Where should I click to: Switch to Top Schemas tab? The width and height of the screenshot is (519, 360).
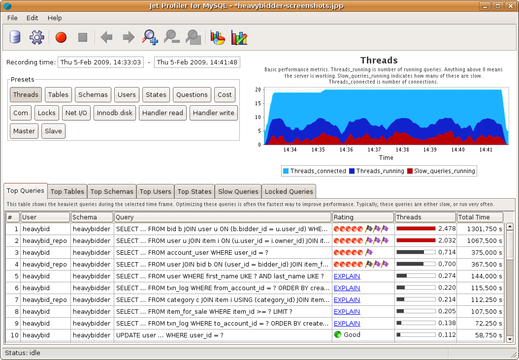click(112, 191)
